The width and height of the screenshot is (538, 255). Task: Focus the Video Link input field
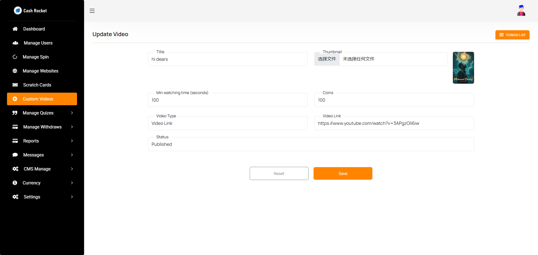[394, 123]
